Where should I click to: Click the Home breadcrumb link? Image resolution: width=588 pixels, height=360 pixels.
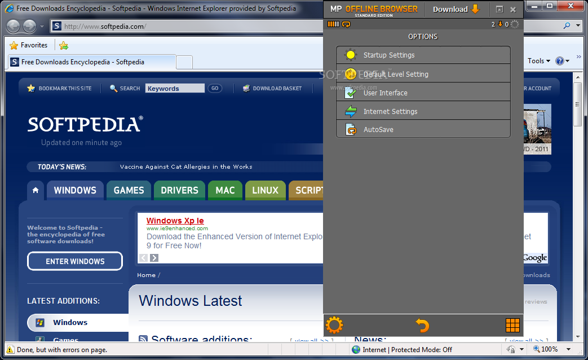(x=146, y=275)
